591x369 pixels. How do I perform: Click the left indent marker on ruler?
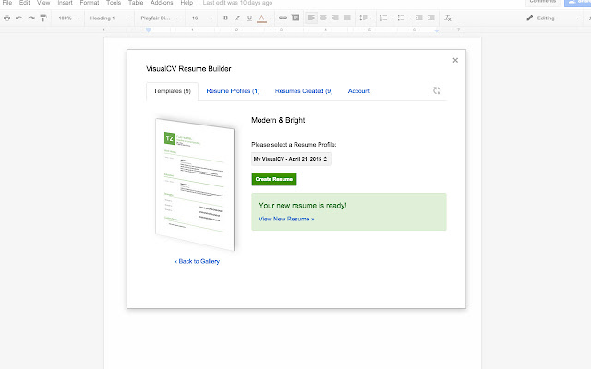[x=148, y=30]
